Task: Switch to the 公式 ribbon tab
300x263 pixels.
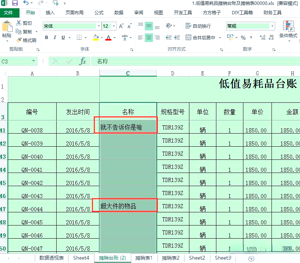Action: pos(99,13)
